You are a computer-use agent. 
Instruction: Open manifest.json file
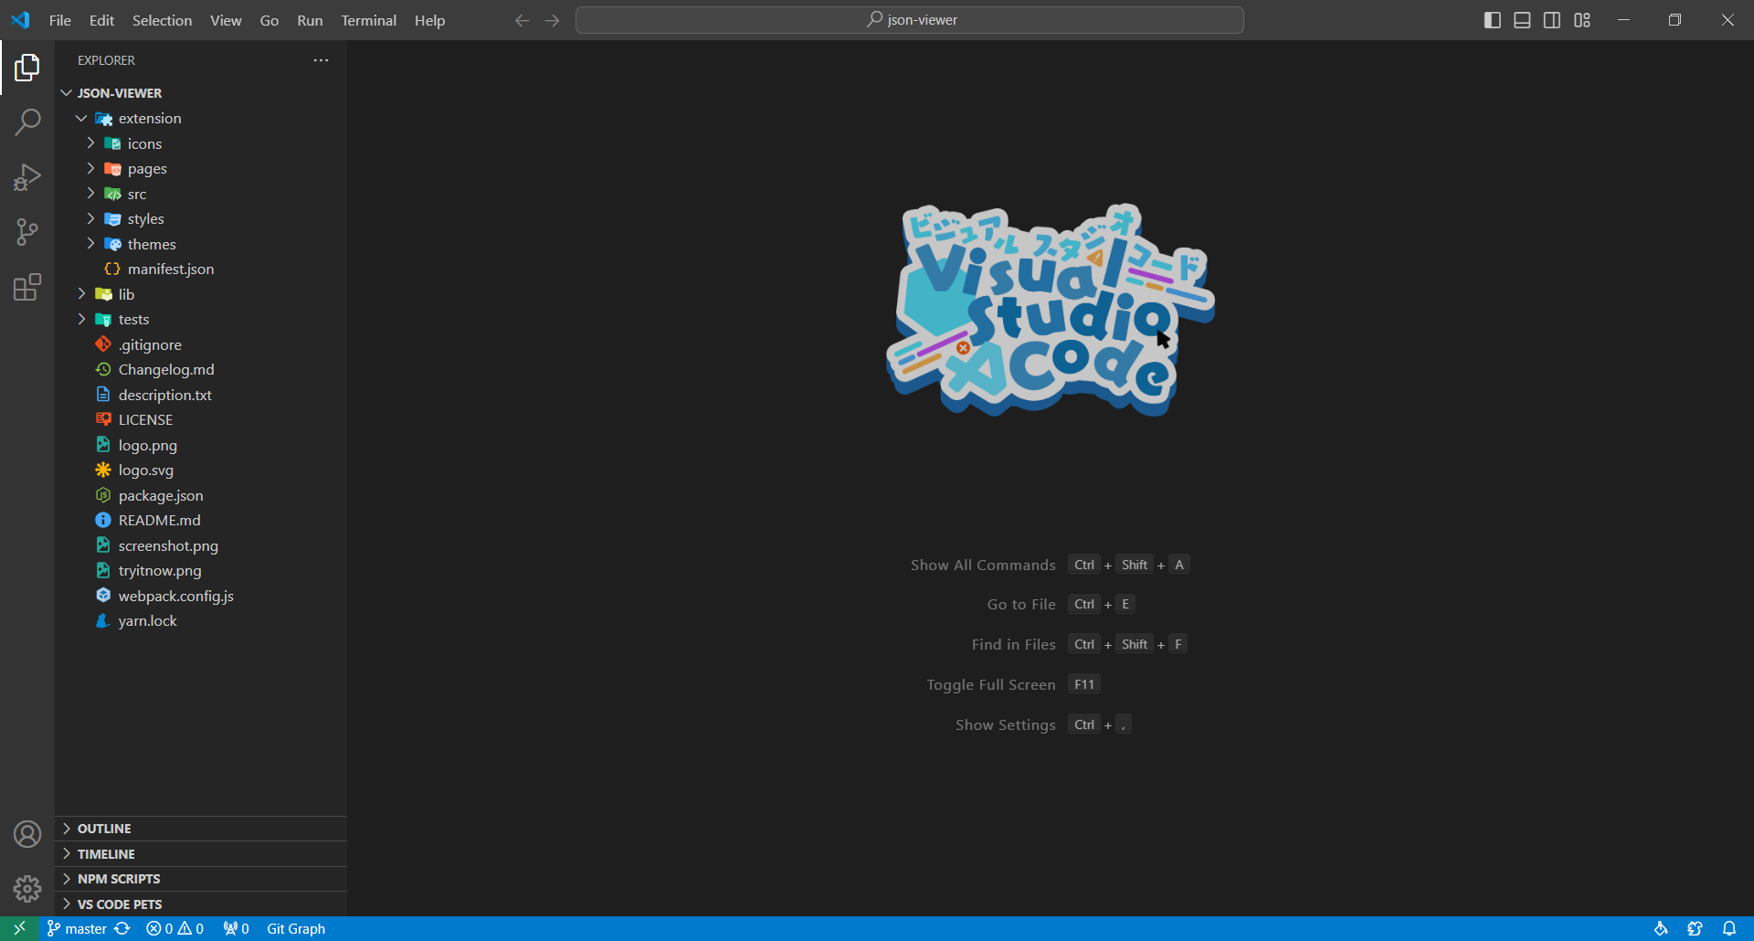point(201,270)
